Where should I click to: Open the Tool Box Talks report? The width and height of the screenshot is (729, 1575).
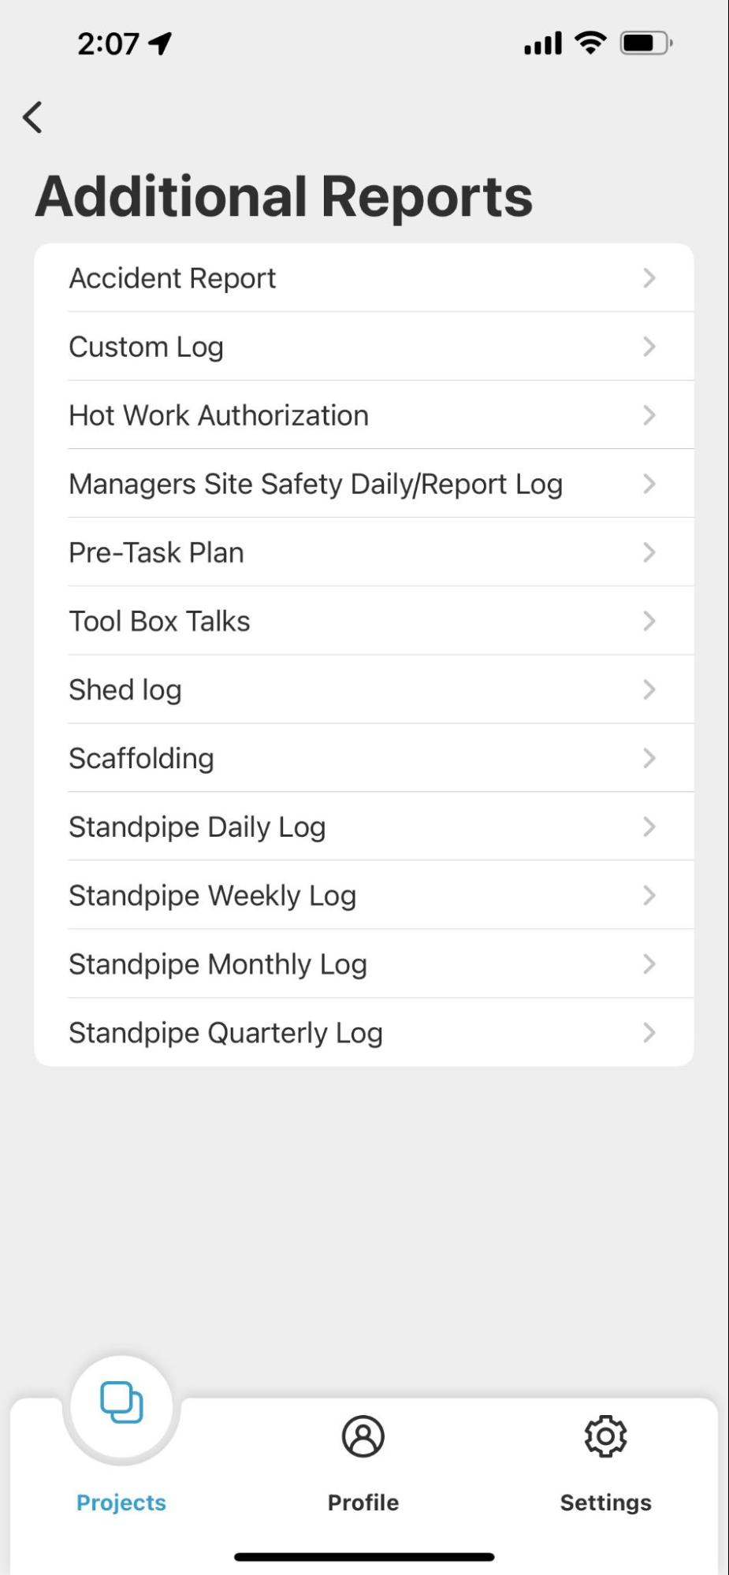pos(159,621)
